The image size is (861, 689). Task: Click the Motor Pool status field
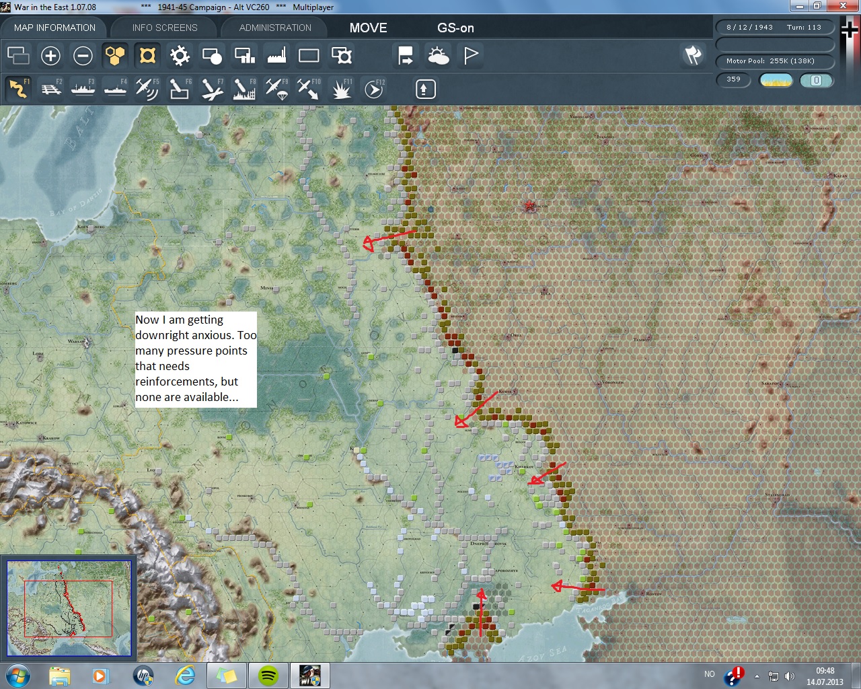point(774,61)
